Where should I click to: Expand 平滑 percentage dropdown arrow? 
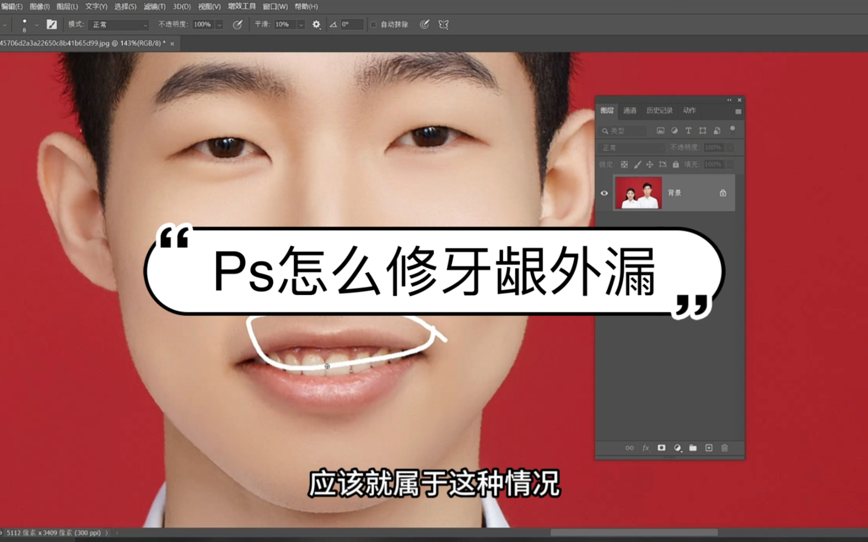[301, 25]
